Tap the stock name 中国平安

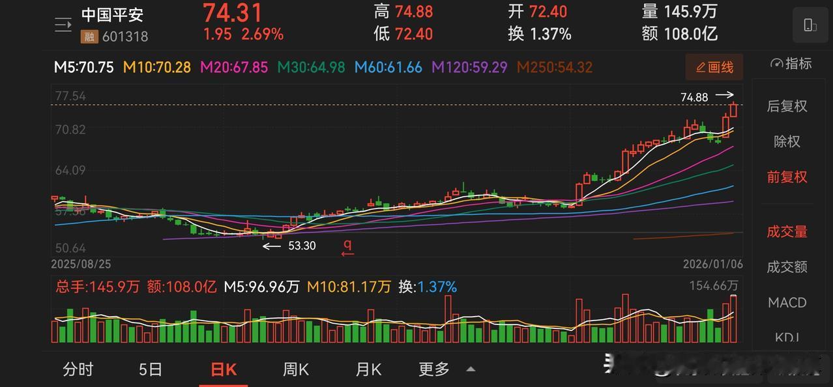pyautogui.click(x=112, y=15)
